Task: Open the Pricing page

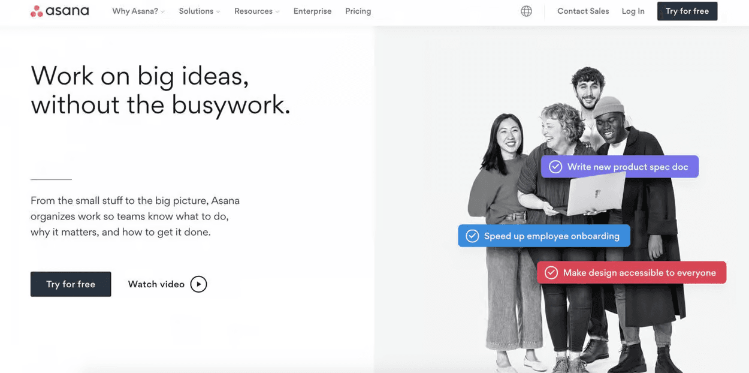Action: (x=358, y=11)
